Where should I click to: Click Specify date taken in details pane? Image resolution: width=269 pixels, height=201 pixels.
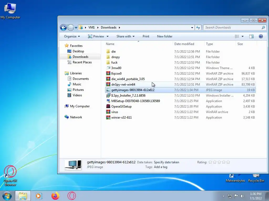click(166, 162)
